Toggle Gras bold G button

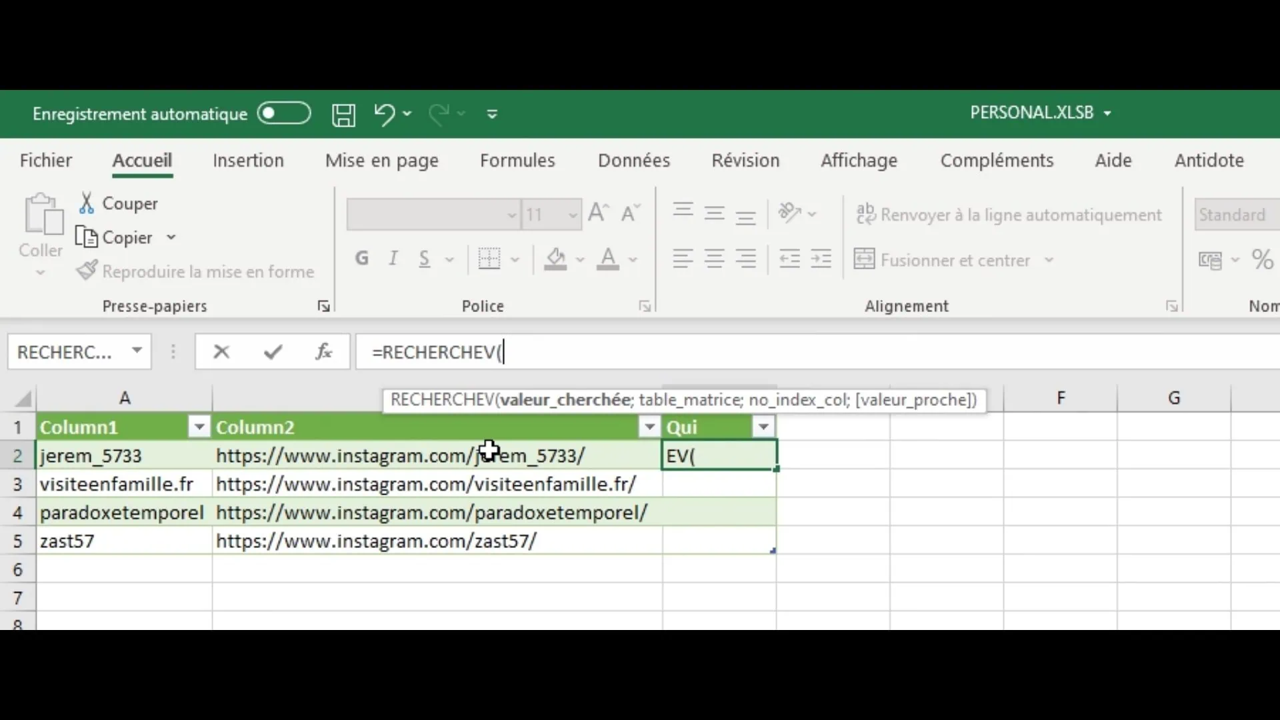[362, 259]
